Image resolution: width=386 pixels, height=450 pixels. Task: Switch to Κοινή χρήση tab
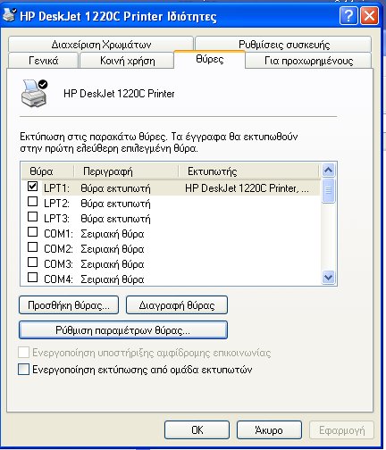pos(127,61)
